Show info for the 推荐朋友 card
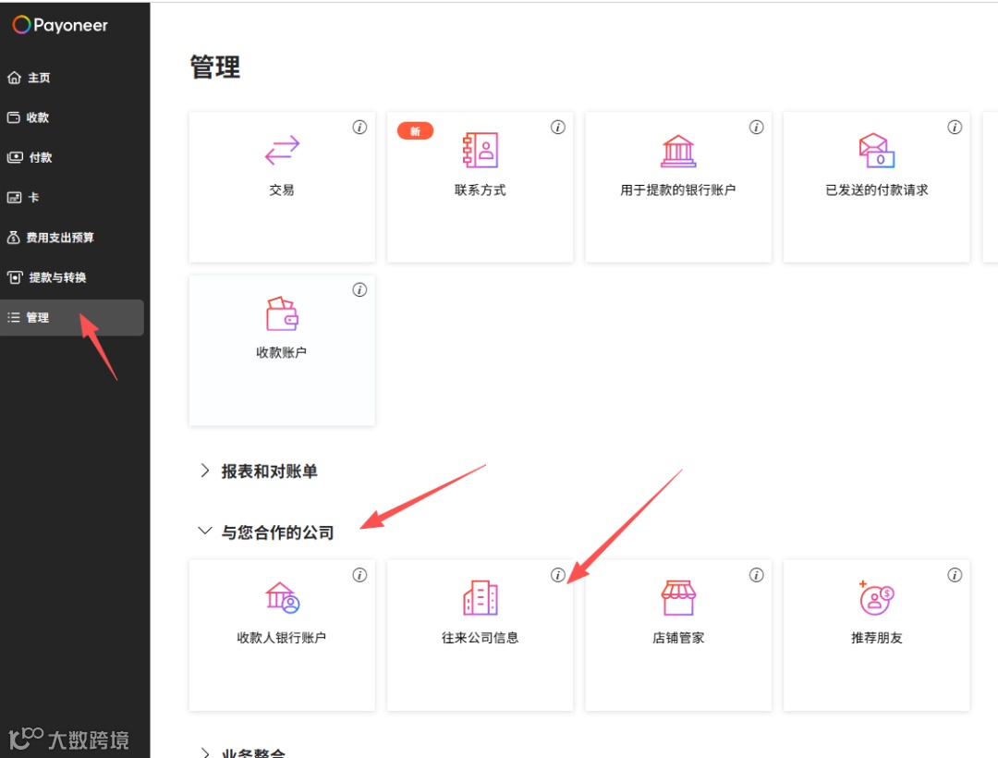 (955, 575)
